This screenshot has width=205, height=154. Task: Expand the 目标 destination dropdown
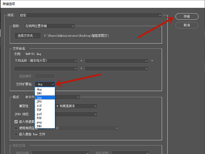tap(49, 26)
